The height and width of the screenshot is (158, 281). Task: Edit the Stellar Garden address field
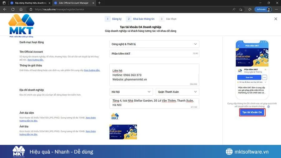click(154, 103)
